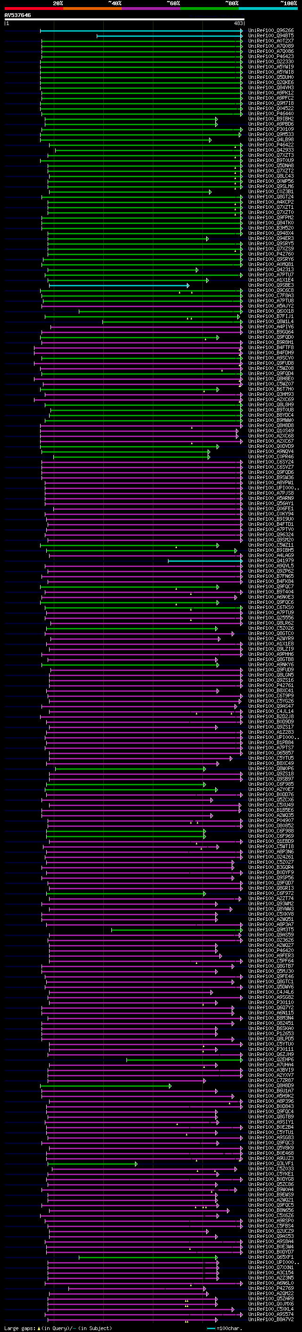Select hit UniRef100_A1X1E4
The image size is (302, 1332).
point(270,280)
